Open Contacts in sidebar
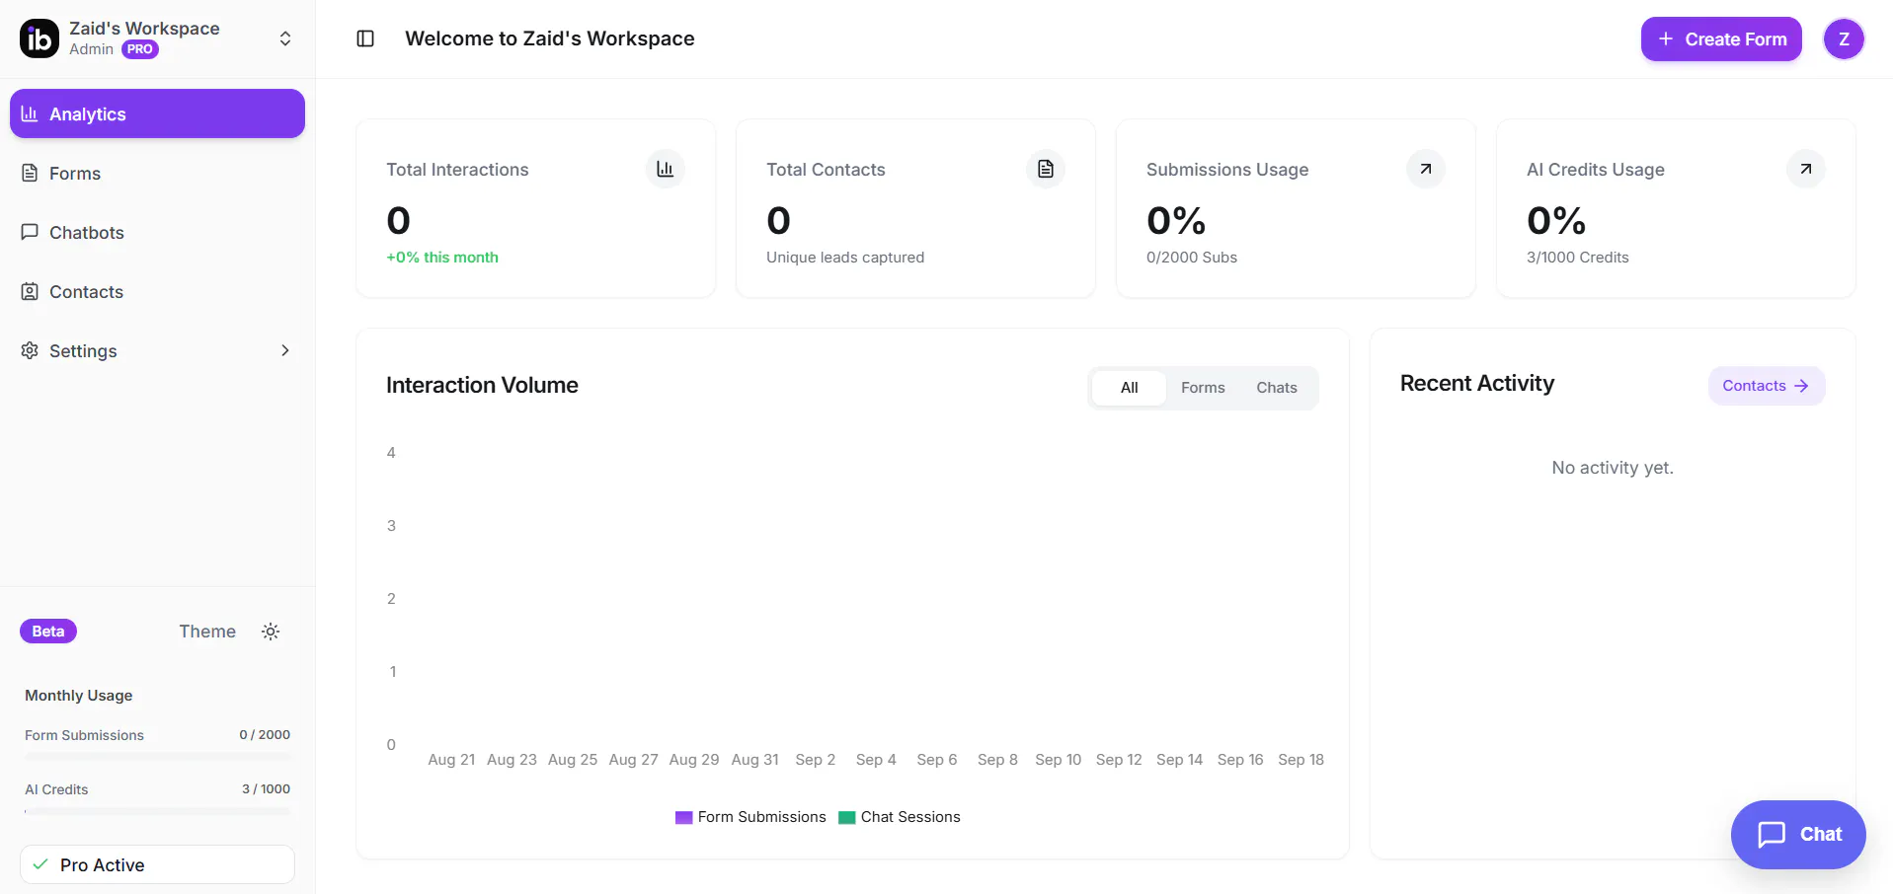The width and height of the screenshot is (1893, 894). tap(157, 291)
